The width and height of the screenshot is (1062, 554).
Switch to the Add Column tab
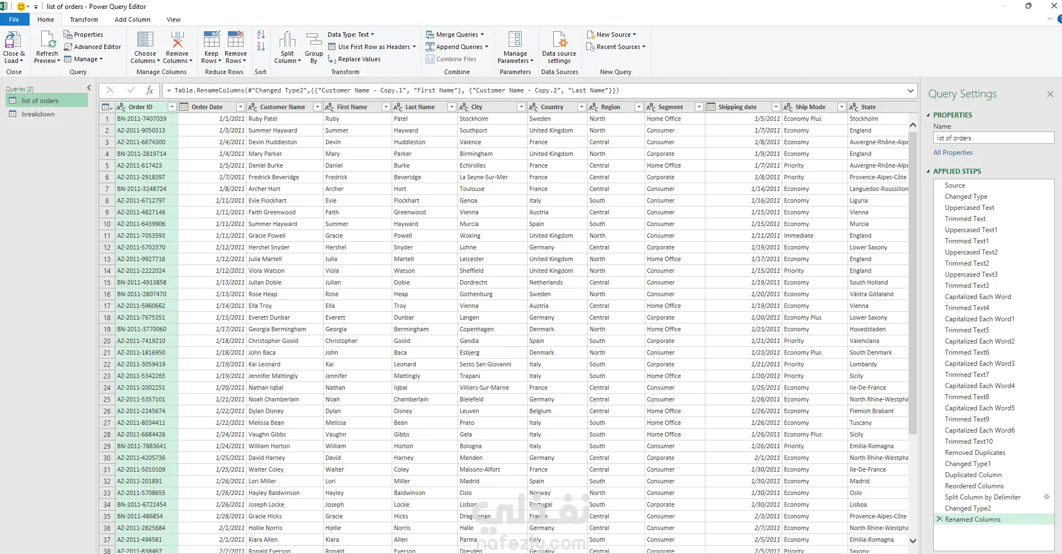coord(133,19)
